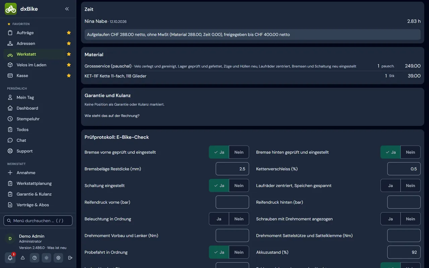The width and height of the screenshot is (429, 268).
Task: Set Probefahrt in Ordnung to Nein
Action: (239, 252)
